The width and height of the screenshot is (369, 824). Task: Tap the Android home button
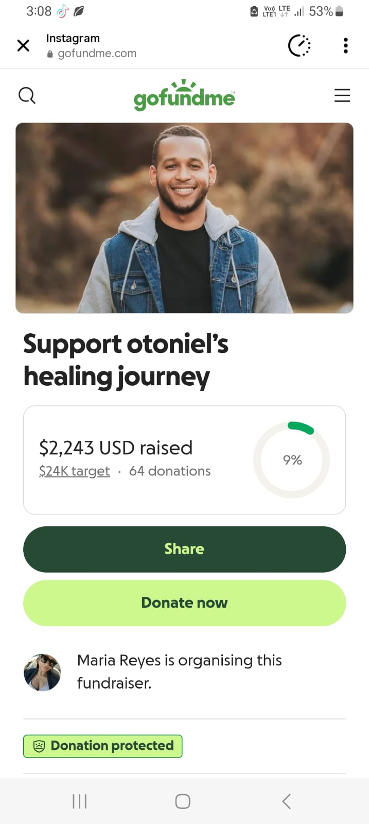183,801
